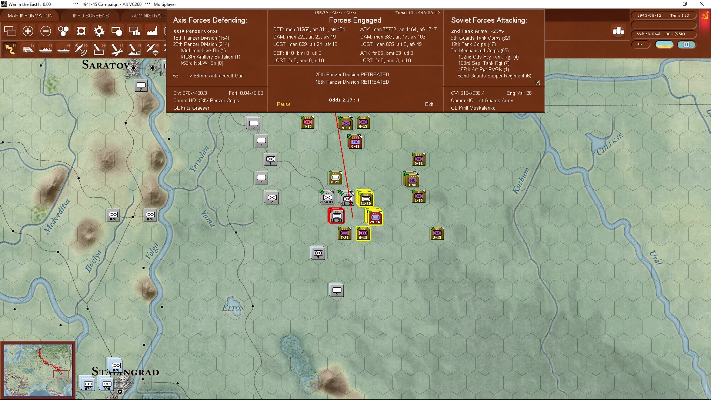Image resolution: width=711 pixels, height=400 pixels.
Task: Expand the attacker unit list [v] arrow
Action: pyautogui.click(x=538, y=83)
